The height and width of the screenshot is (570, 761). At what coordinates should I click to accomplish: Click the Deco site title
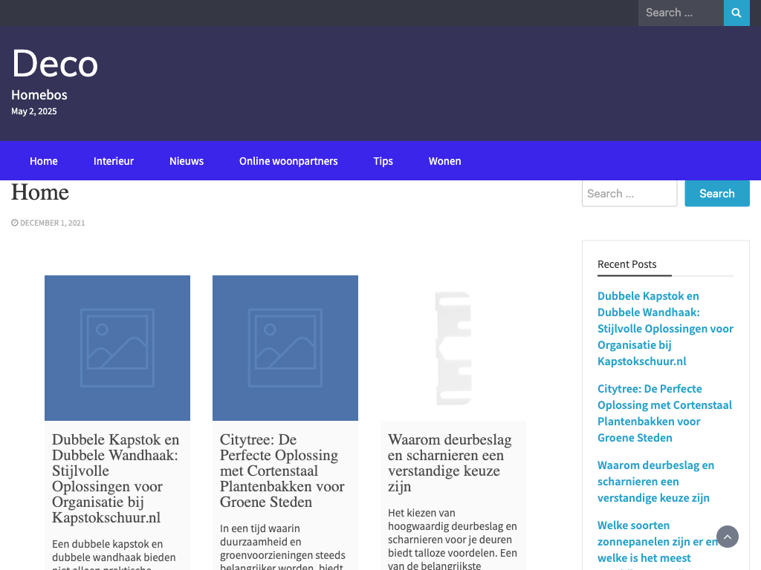click(x=55, y=63)
